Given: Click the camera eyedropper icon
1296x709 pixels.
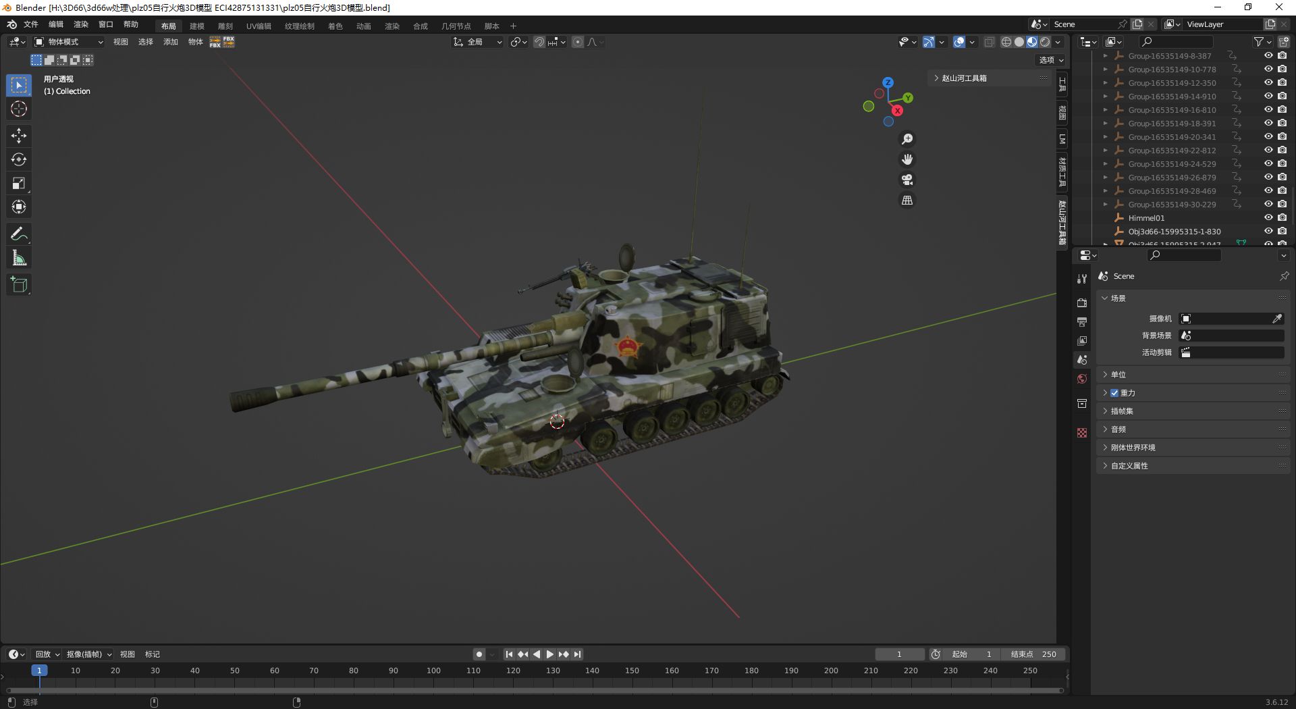Looking at the screenshot, I should (1277, 319).
